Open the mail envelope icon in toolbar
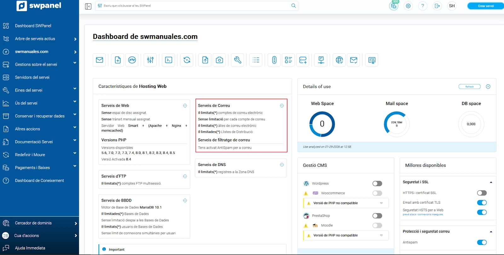The height and width of the screenshot is (255, 504). point(100,60)
